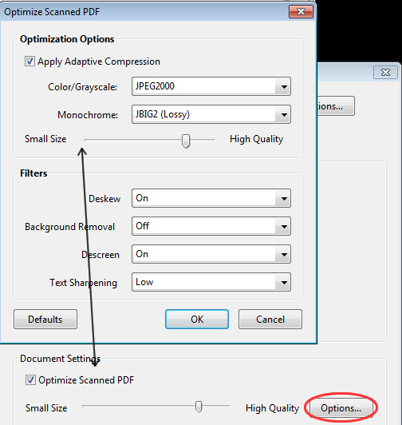Screen dimensions: 402x425
Task: Open the Deskew dropdown
Action: (x=211, y=198)
